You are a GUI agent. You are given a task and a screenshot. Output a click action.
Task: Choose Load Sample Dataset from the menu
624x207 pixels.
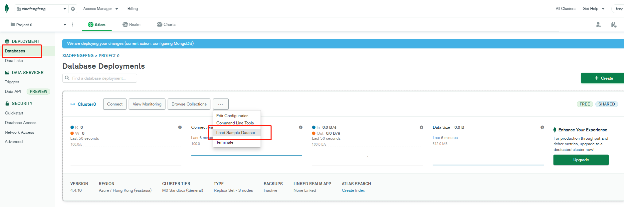[x=237, y=133]
